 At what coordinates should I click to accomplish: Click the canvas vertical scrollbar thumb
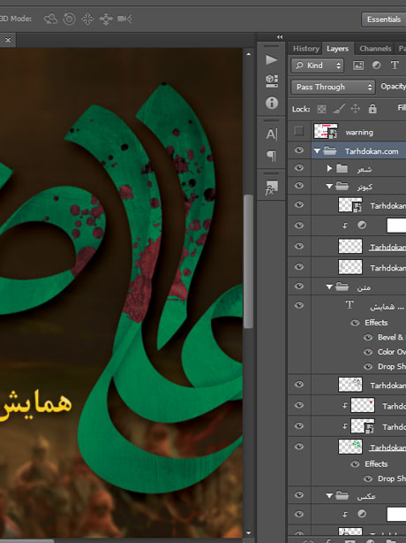[248, 262]
